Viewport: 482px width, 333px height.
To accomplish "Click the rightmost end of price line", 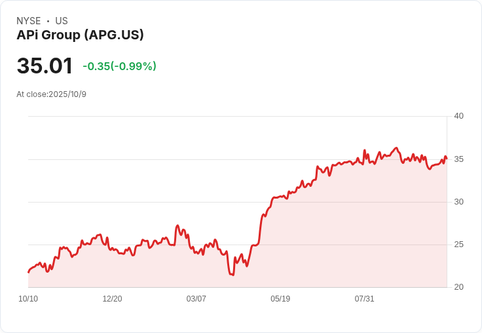I will [x=447, y=158].
